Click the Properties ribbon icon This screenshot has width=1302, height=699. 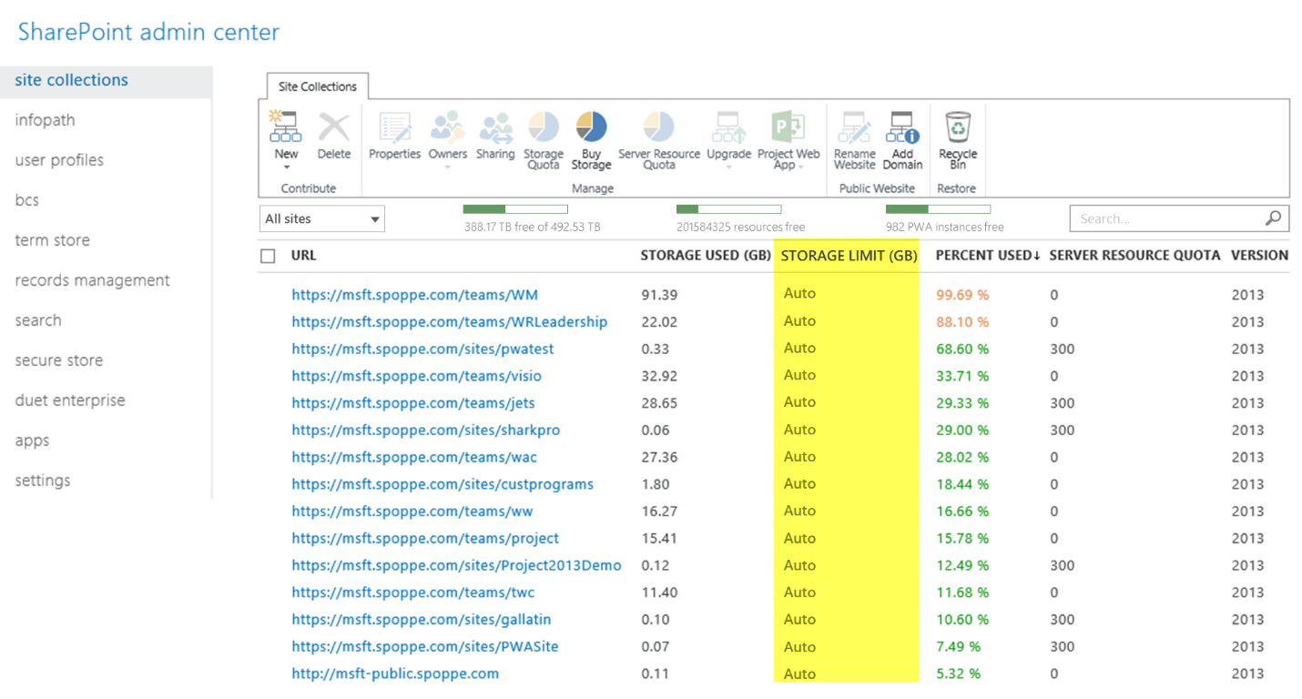point(394,137)
